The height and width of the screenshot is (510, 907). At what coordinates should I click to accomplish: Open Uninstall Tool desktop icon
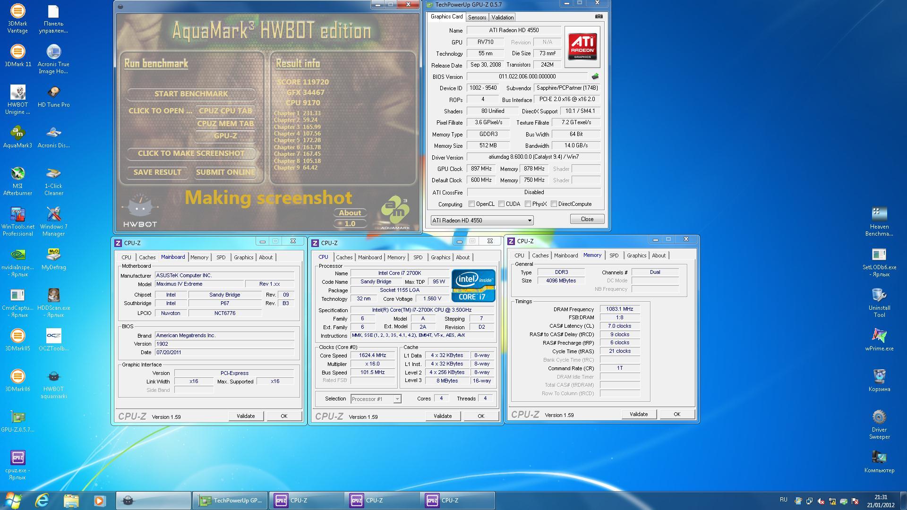[879, 303]
